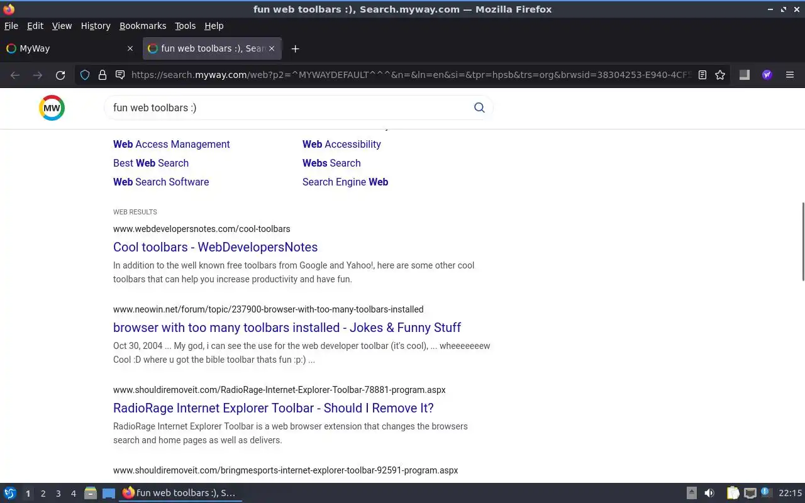Click the 22:15 clock
This screenshot has width=805, height=503.
pos(790,493)
